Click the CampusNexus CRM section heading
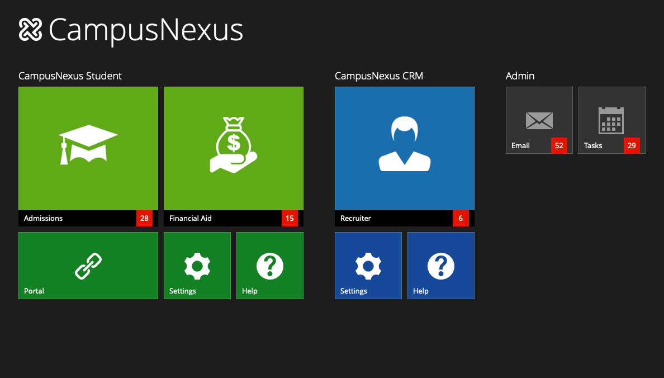 (x=379, y=76)
